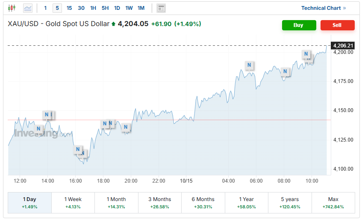Show the 1 Year range
The image size is (362, 222).
point(246,202)
